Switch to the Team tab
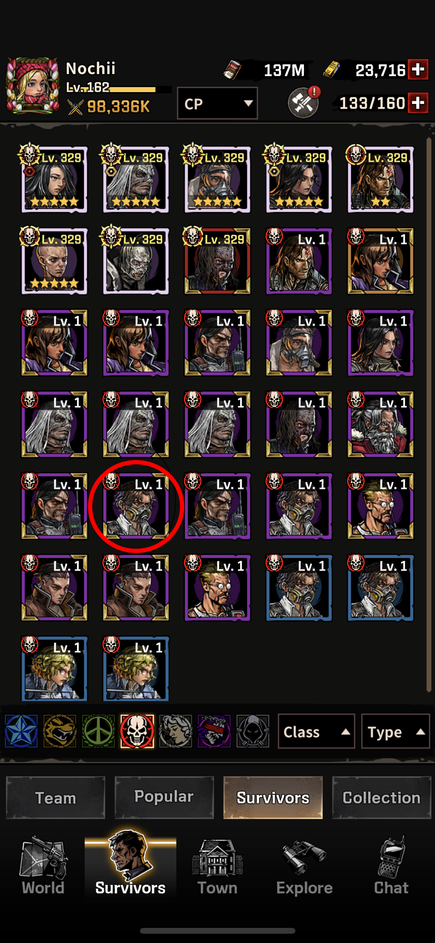This screenshot has height=943, width=435. point(56,797)
